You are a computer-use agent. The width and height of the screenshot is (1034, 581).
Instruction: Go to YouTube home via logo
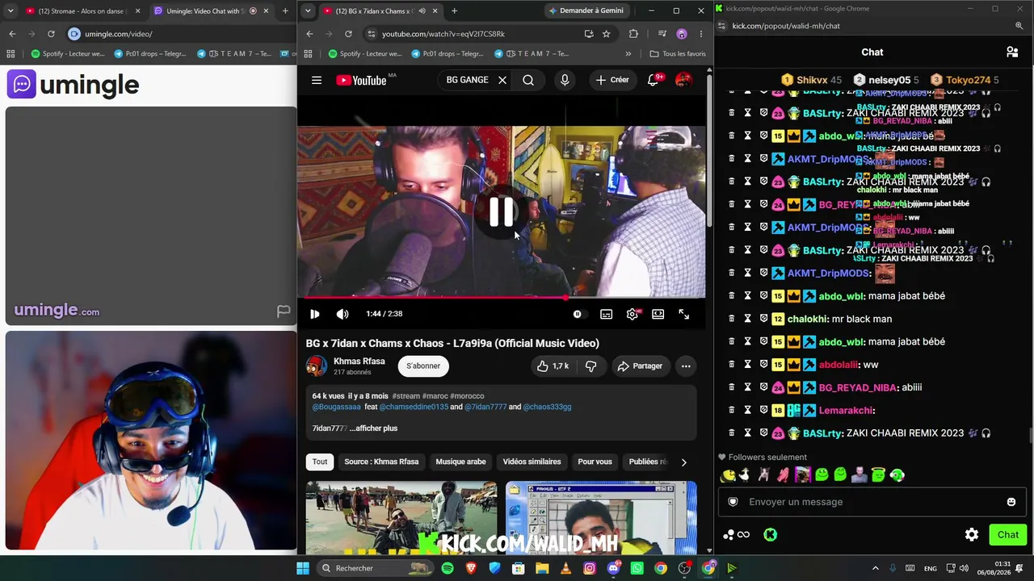[x=361, y=80]
